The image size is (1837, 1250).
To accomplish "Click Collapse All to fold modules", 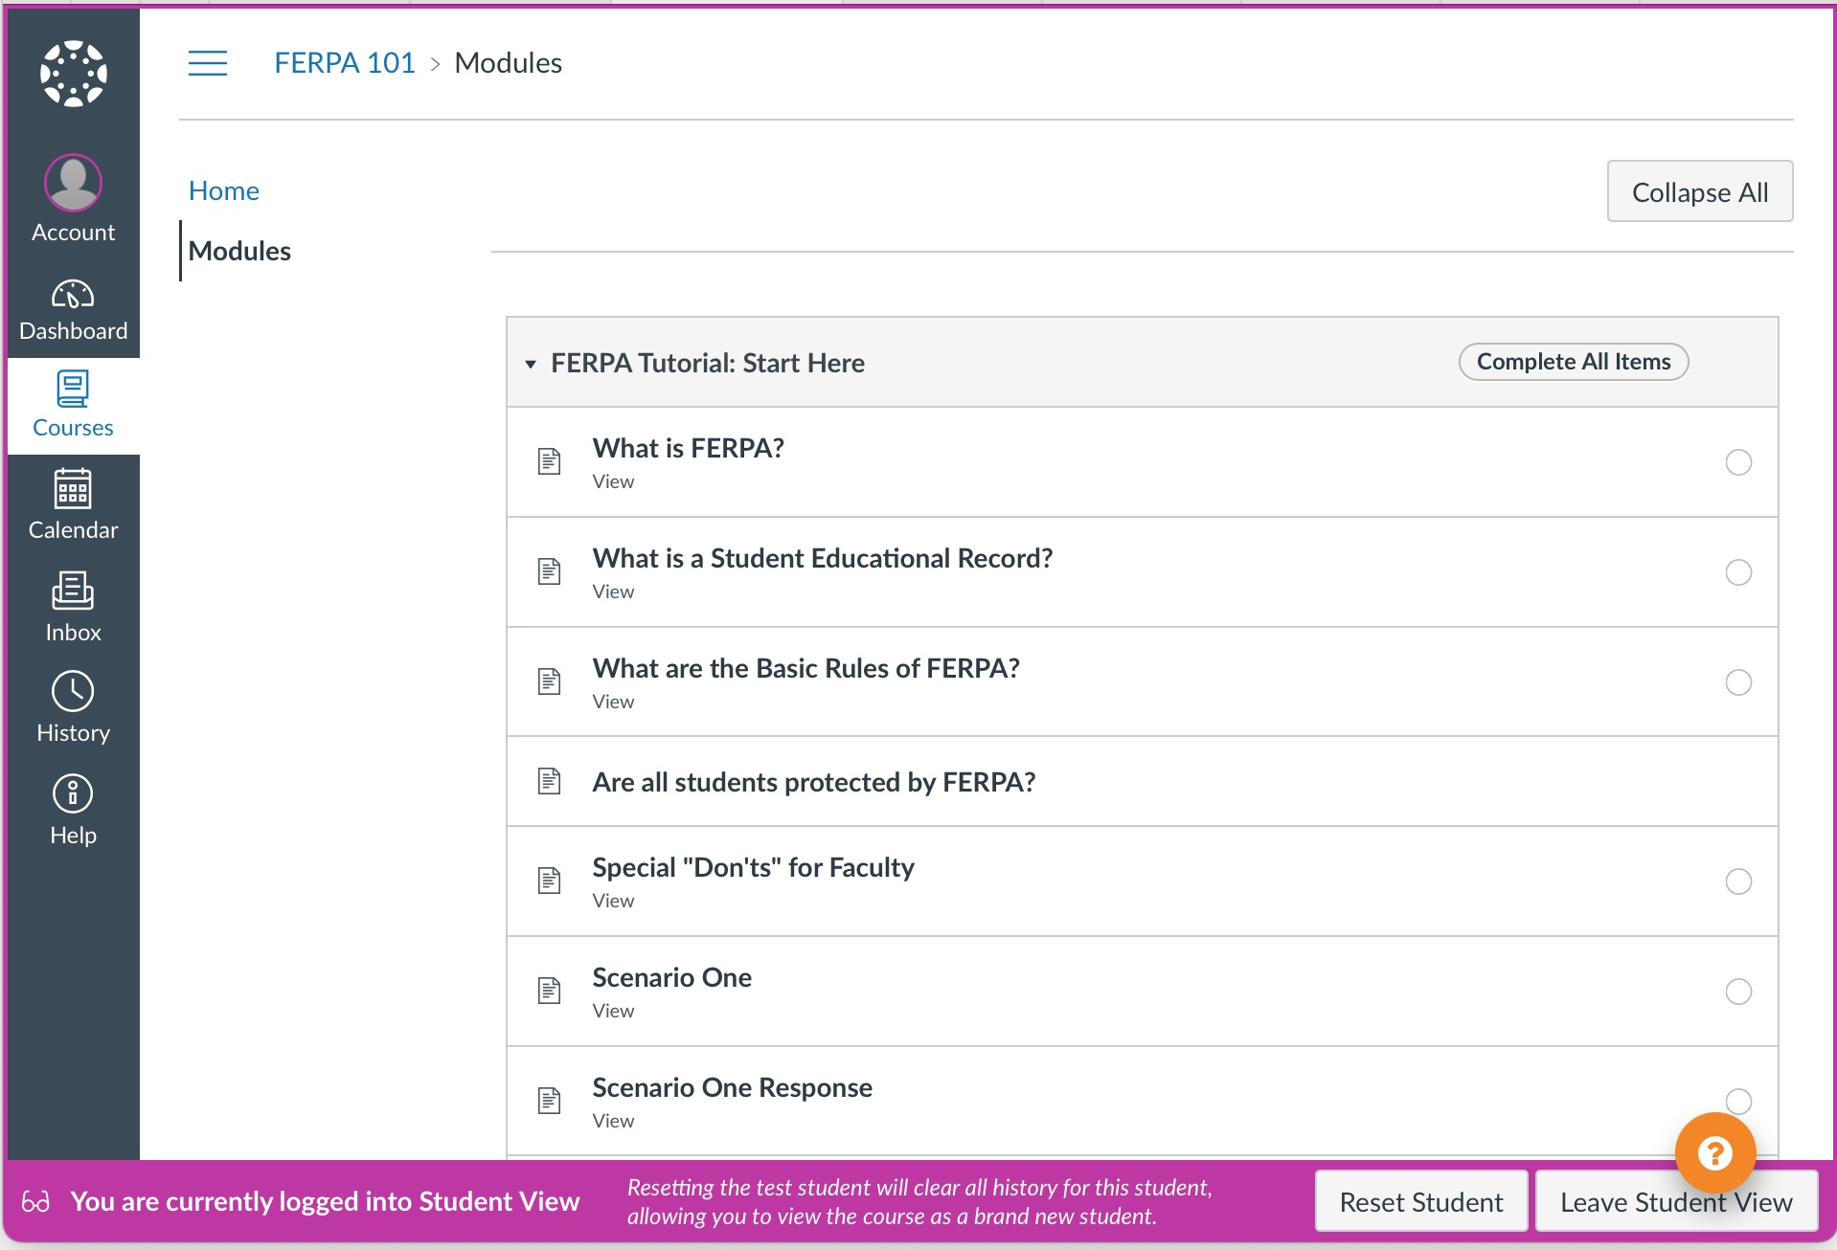I will 1700,191.
